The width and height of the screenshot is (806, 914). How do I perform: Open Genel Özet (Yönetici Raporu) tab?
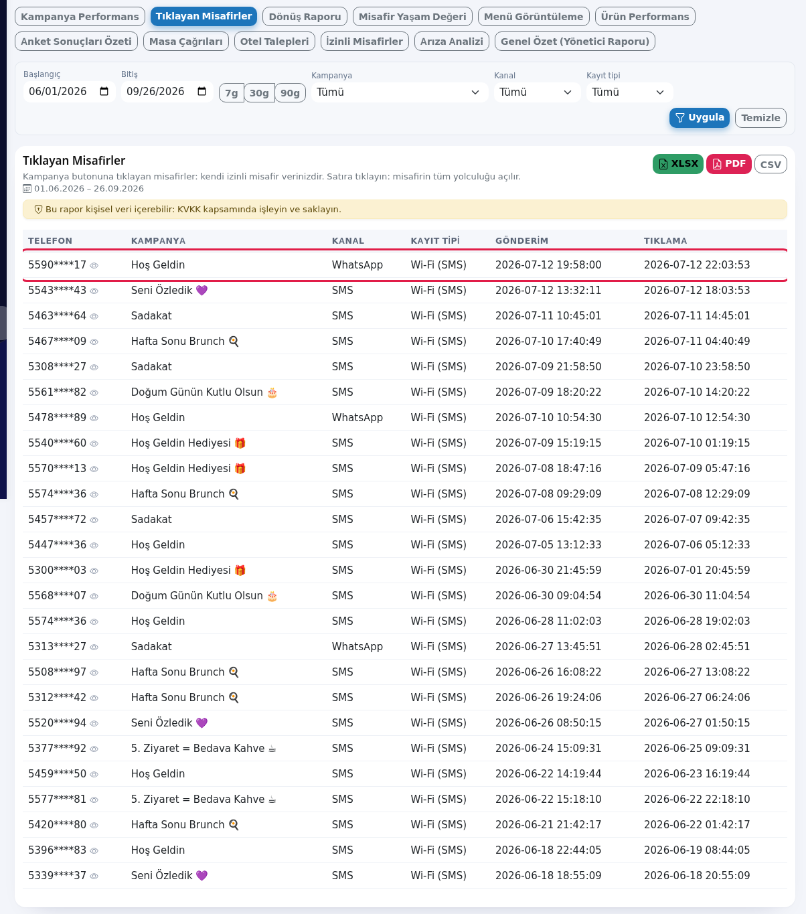[x=575, y=42]
